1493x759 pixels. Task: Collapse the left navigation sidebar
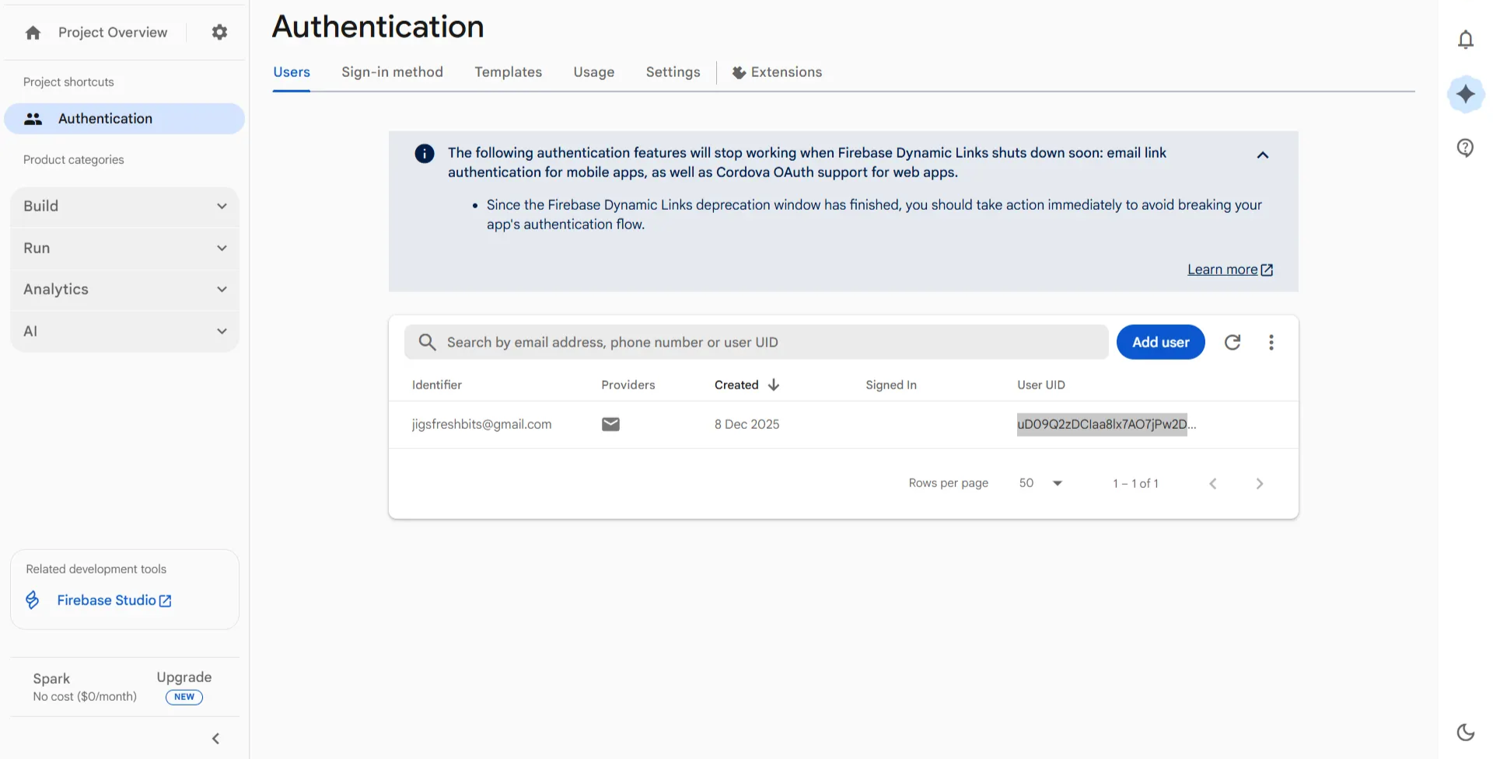pos(216,739)
